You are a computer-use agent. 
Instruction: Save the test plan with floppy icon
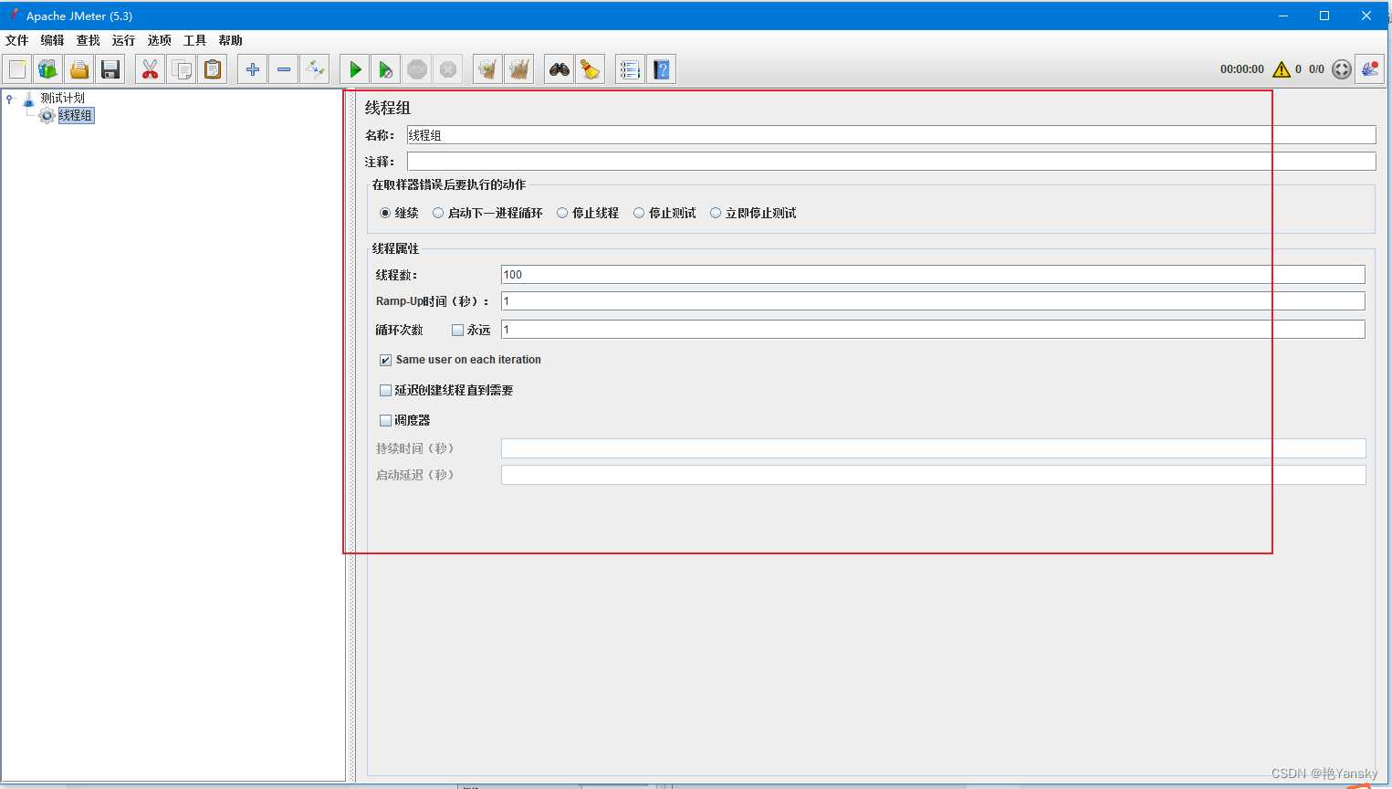point(110,69)
